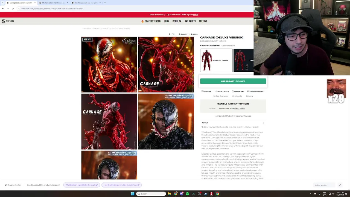Image resolution: width=350 pixels, height=197 pixels.
Task: Click the S/ 487.75/mo layaway link
Action: coord(240,109)
